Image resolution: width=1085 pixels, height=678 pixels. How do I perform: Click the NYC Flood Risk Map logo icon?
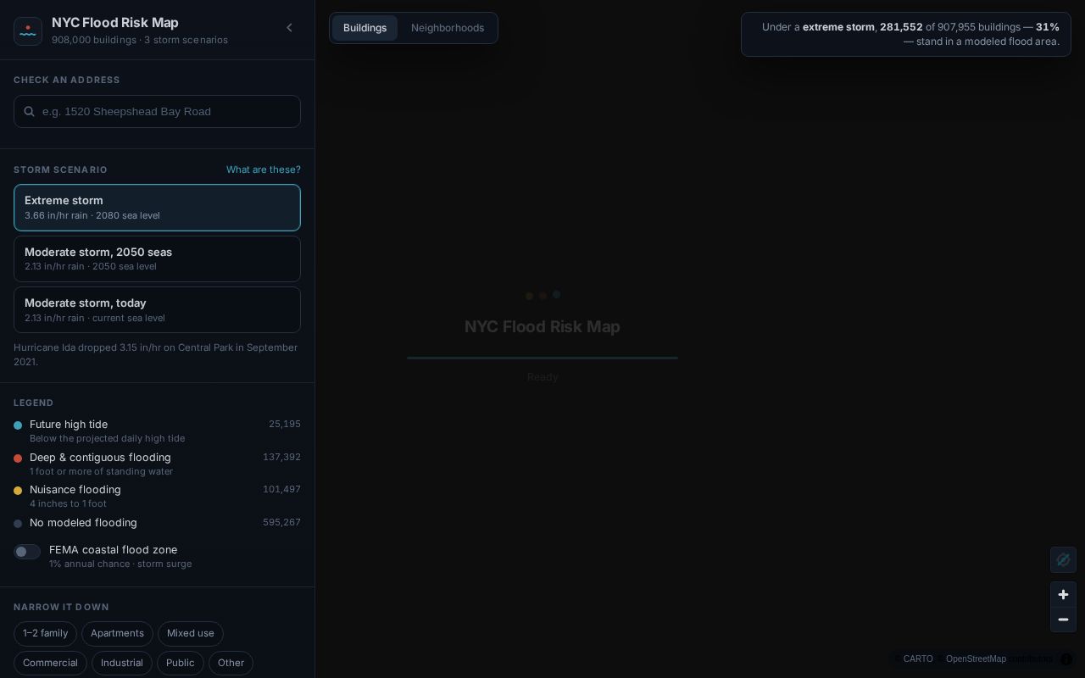point(28,31)
